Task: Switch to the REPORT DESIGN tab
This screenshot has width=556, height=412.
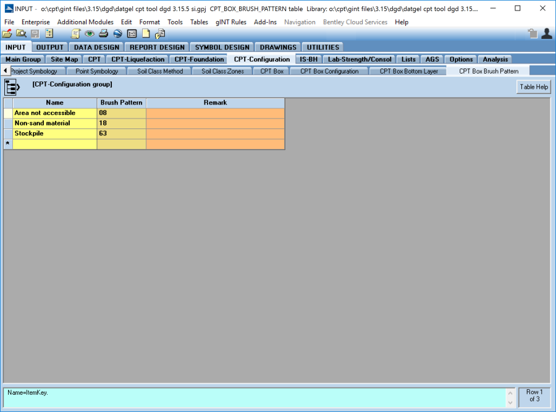Action: click(158, 47)
